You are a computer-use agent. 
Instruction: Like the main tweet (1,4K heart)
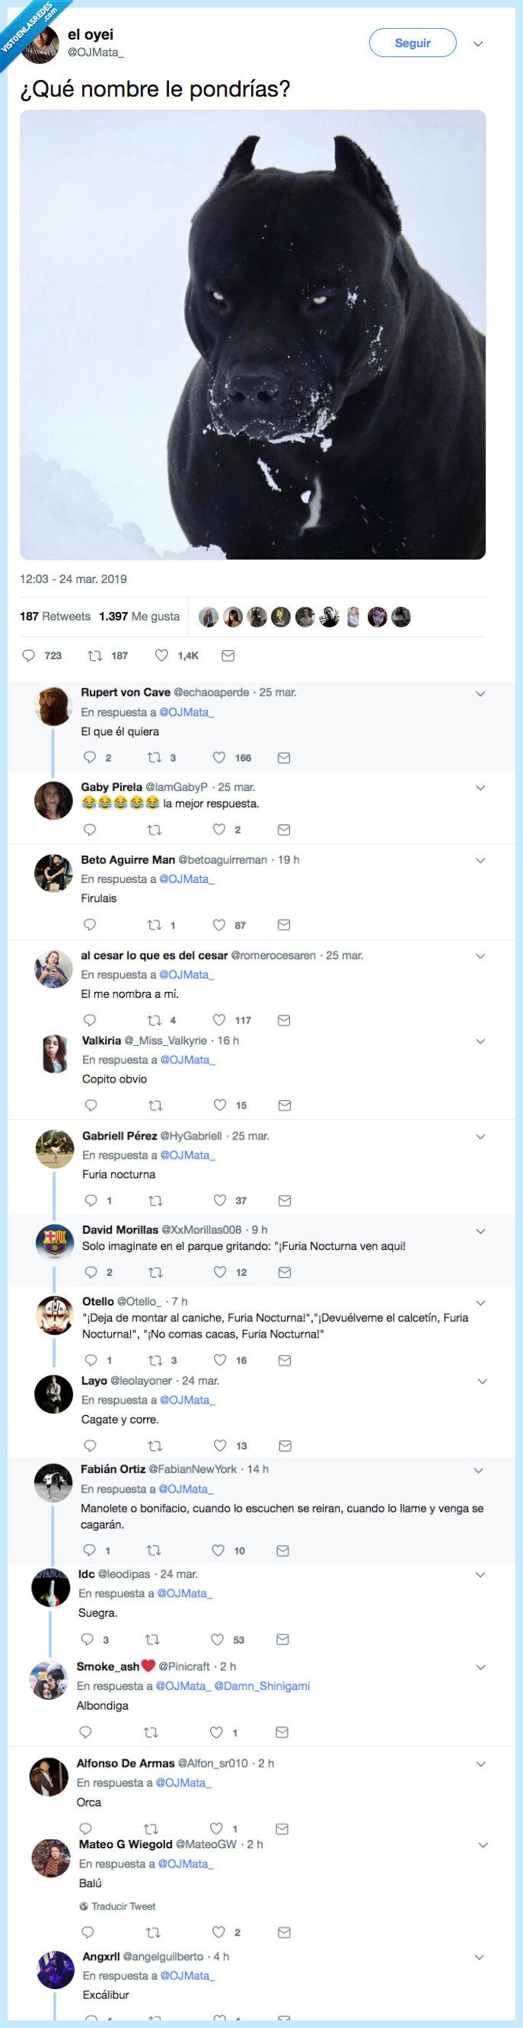(161, 655)
